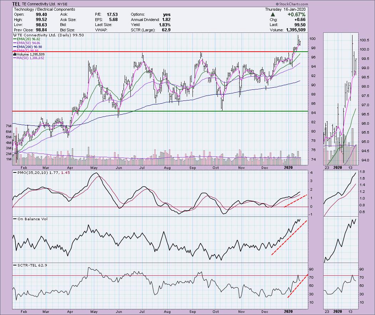Viewport: 375px width, 315px height.
Task: Click the 1M volume axis label
Action: (9, 159)
